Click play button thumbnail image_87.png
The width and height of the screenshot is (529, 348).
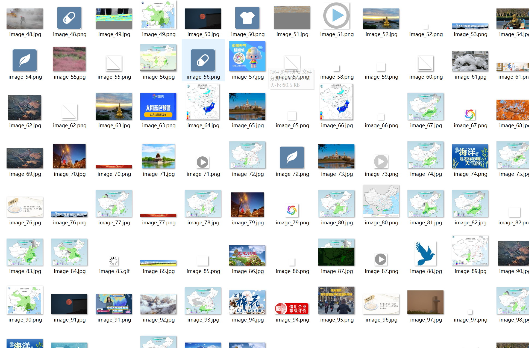pos(381,259)
